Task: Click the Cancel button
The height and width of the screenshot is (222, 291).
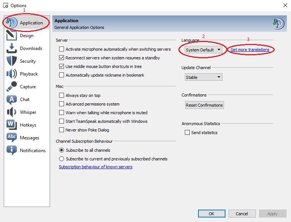Action: [242, 214]
